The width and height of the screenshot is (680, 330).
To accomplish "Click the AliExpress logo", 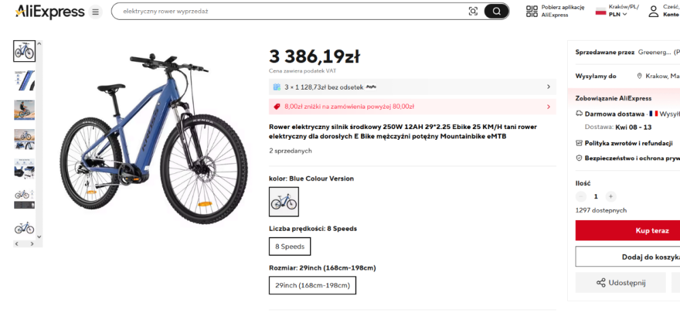I will click(x=50, y=12).
